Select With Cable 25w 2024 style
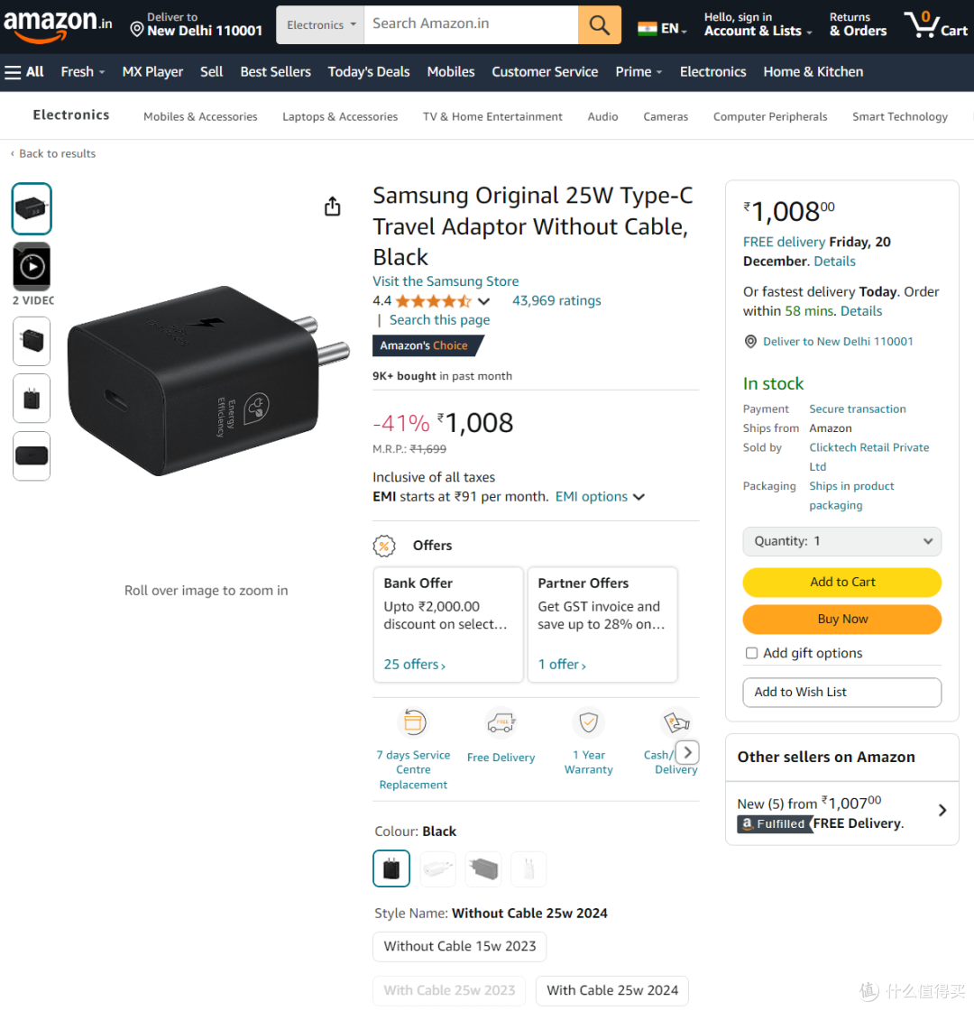 612,990
